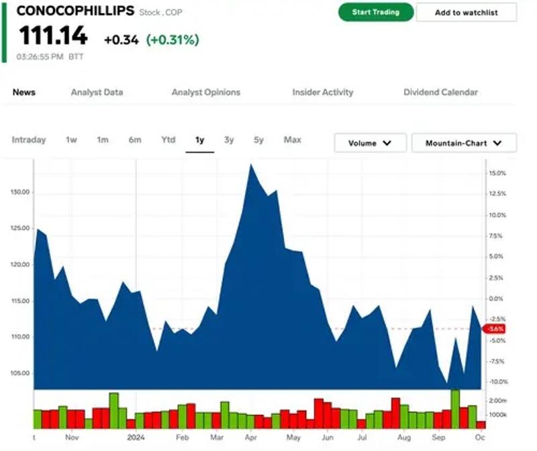Screen dimensions: 537x451
Task: Select the 1w timeframe
Action: pyautogui.click(x=70, y=140)
